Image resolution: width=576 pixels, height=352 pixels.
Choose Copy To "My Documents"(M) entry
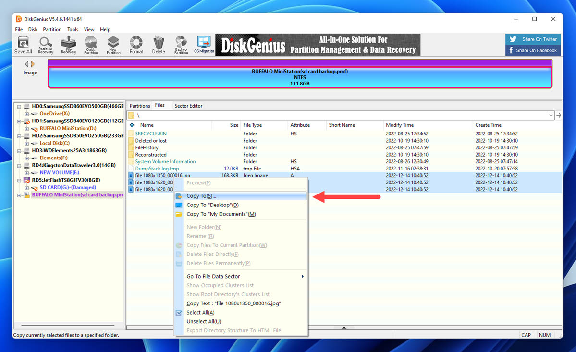[x=241, y=214]
